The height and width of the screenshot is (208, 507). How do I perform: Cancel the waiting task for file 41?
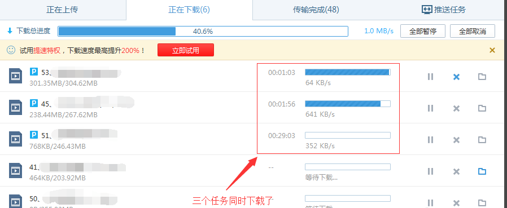click(456, 171)
